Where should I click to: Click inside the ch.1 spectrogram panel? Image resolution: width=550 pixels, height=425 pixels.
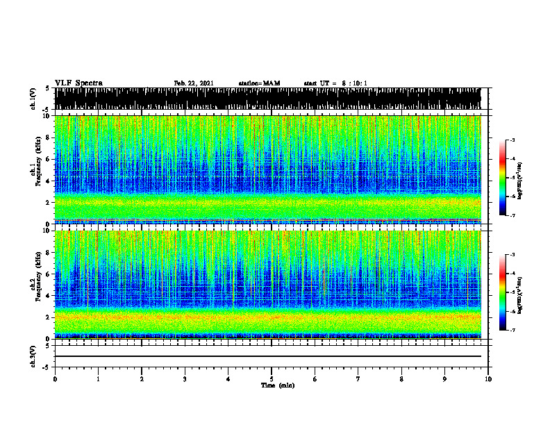pos(267,169)
